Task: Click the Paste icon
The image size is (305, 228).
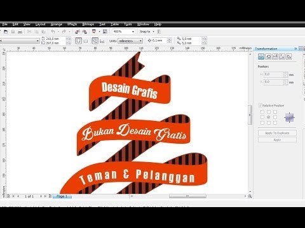Action: coord(43,32)
